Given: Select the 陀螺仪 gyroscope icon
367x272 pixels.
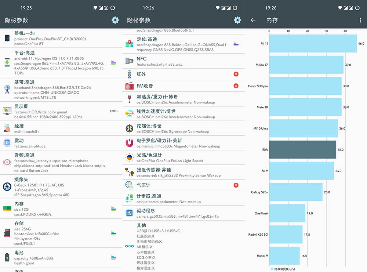Looking at the screenshot, I should (129, 128).
